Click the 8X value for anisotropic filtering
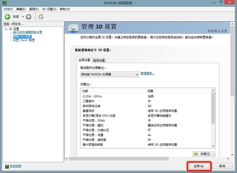 (x=150, y=106)
